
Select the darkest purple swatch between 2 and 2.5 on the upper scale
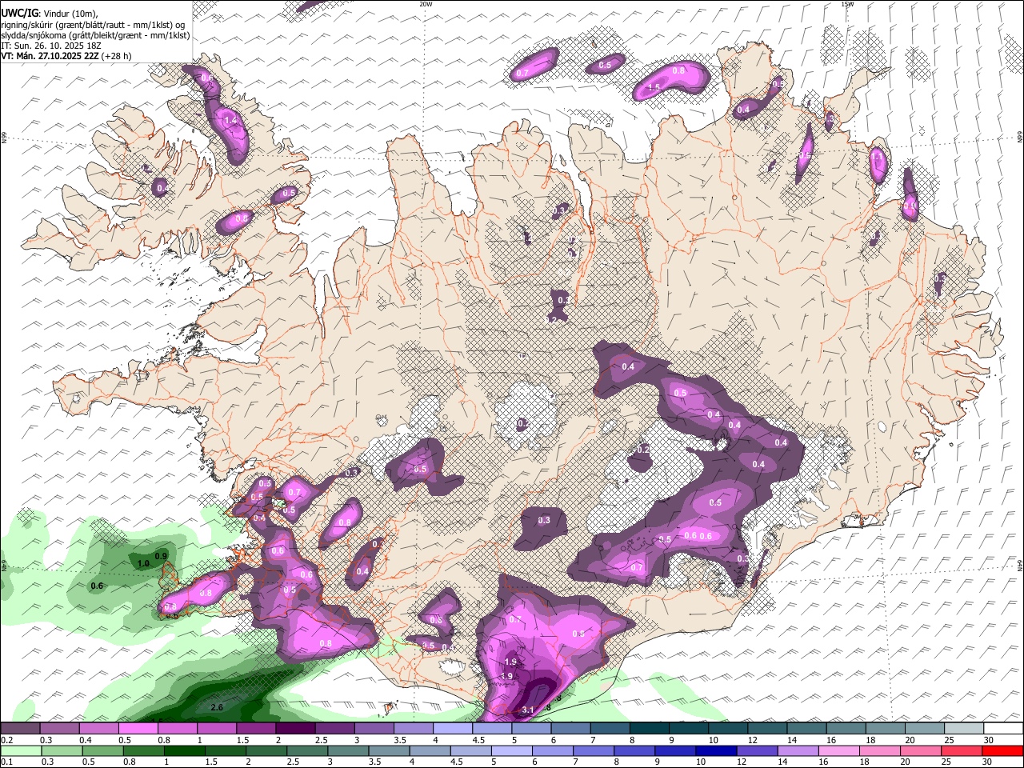(x=295, y=729)
